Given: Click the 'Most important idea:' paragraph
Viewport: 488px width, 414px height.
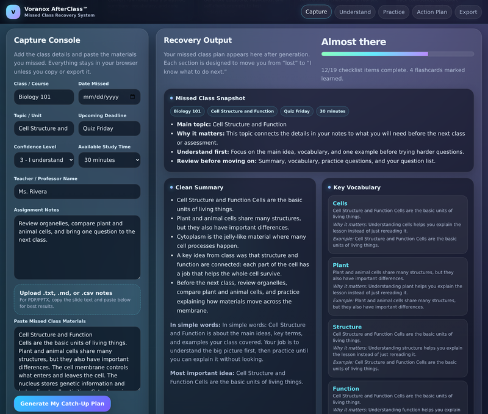Looking at the screenshot, I should pos(237,377).
